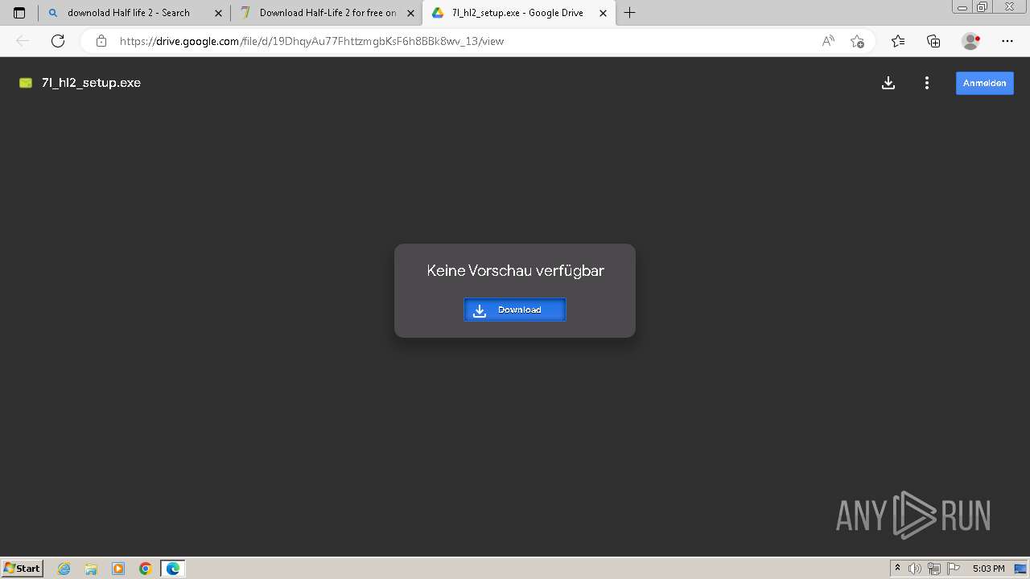
Task: Click the Anmelden sign-in button
Action: coord(985,83)
